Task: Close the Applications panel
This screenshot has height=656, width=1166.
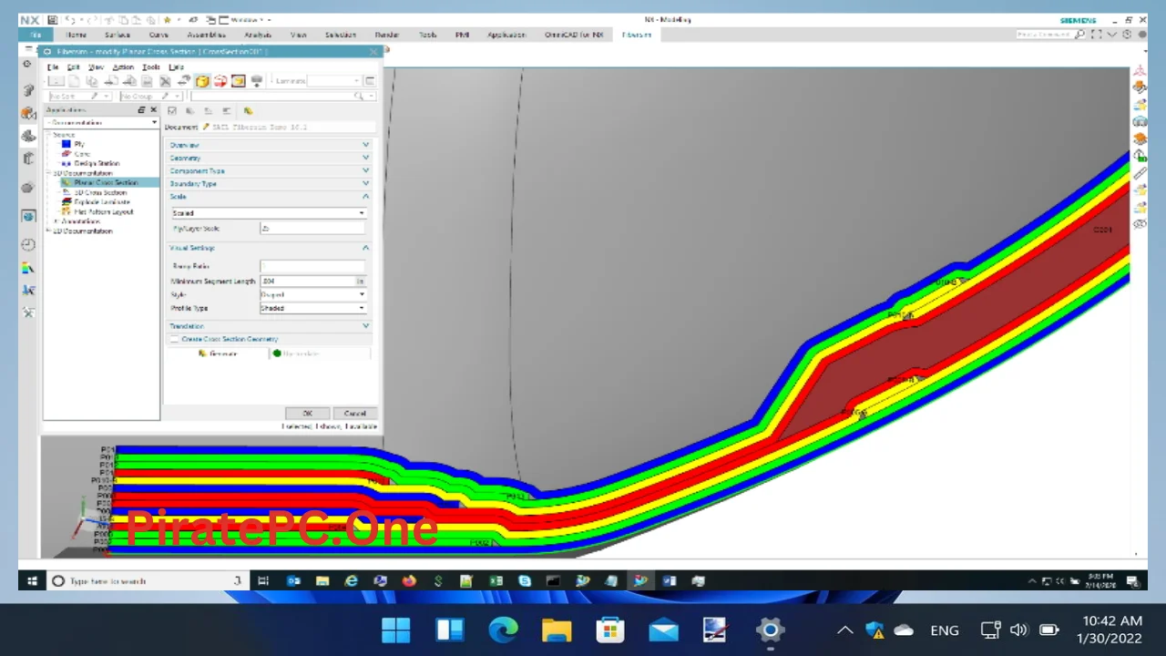Action: (153, 109)
